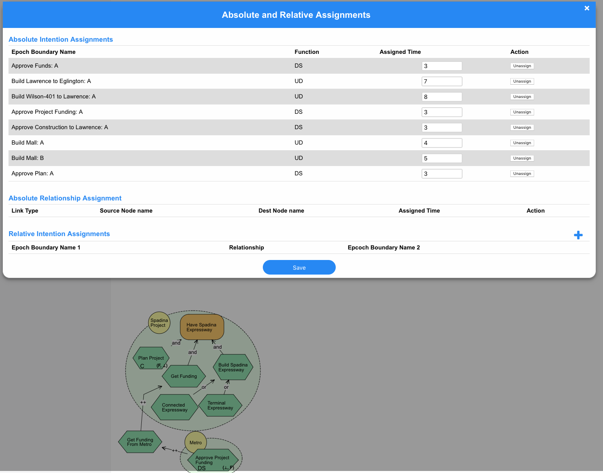Select the Get Funding task node
The image size is (603, 473).
184,376
